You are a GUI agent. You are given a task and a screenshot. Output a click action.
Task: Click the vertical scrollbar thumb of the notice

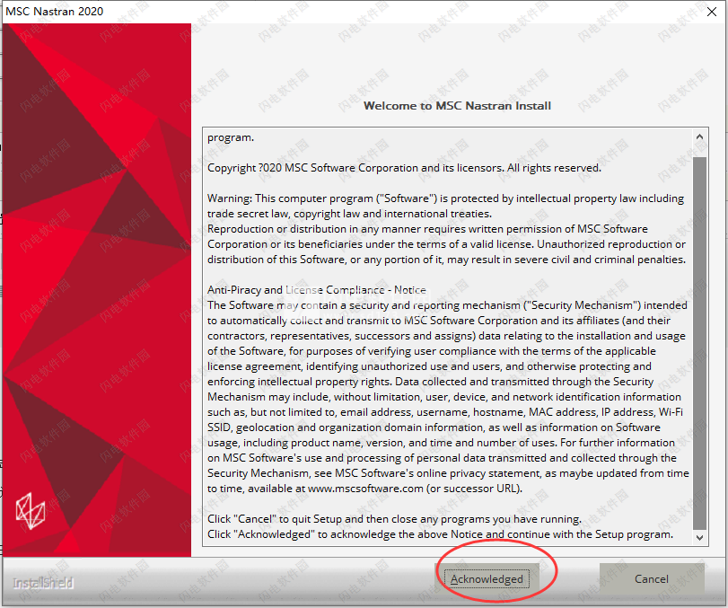699,343
